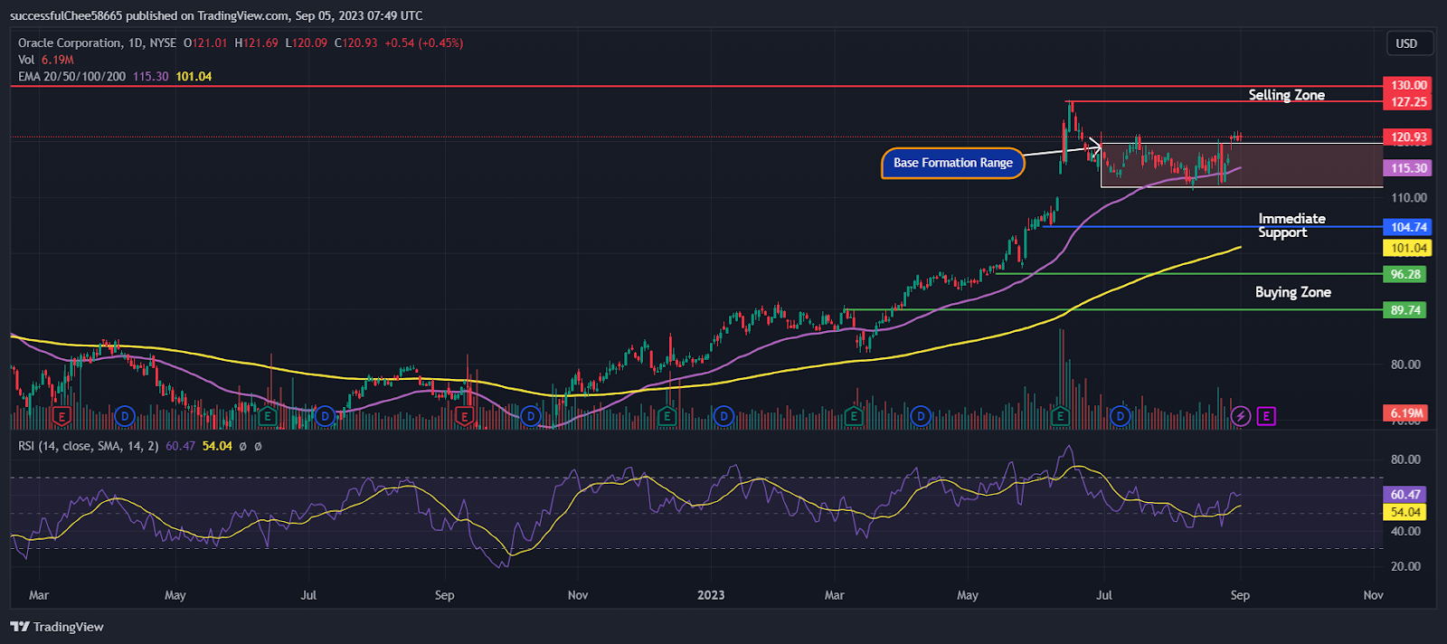Click the 101.04 yellow EMA price label

[1408, 248]
